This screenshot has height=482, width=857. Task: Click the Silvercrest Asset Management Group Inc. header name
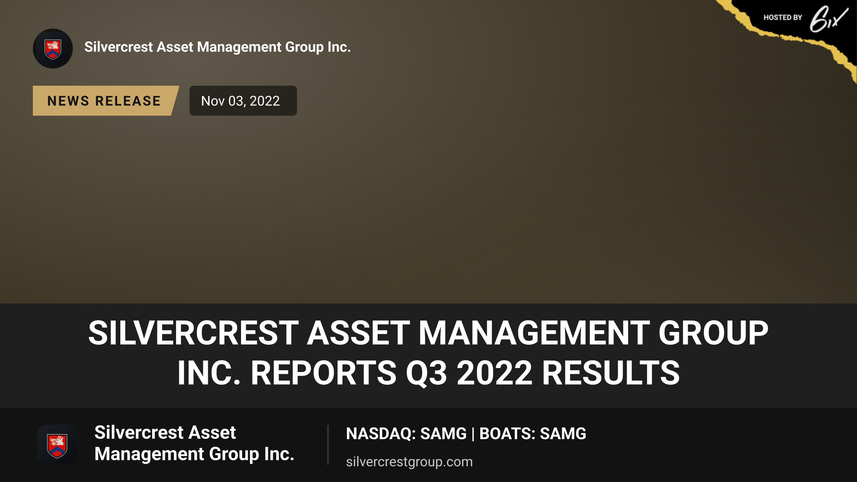[x=217, y=47]
